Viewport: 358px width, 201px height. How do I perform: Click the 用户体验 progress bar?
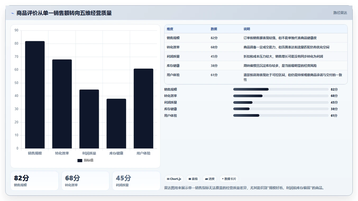[x=281, y=115]
